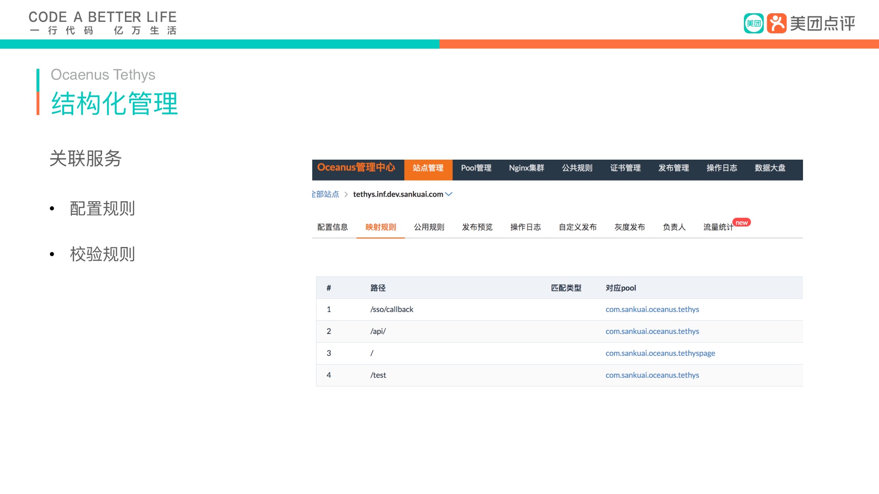Switch to the 负责人 tab

pos(674,227)
